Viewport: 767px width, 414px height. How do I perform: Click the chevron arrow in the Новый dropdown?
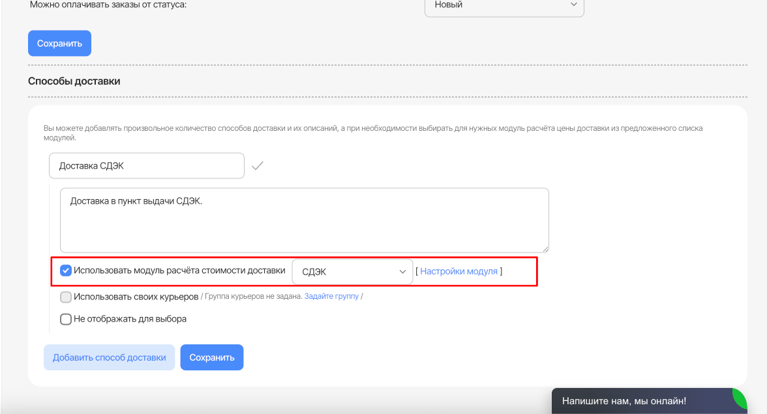click(574, 5)
